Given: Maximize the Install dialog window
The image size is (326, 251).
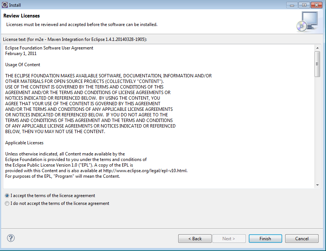Looking at the screenshot, I should click(x=304, y=5).
